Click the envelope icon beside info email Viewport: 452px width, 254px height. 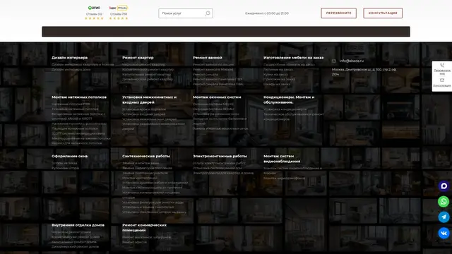(x=334, y=61)
